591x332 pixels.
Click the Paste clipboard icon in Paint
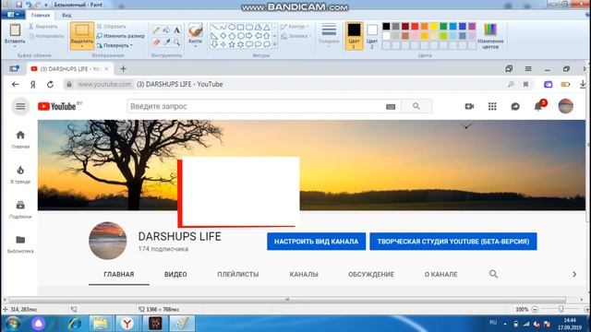coord(15,30)
